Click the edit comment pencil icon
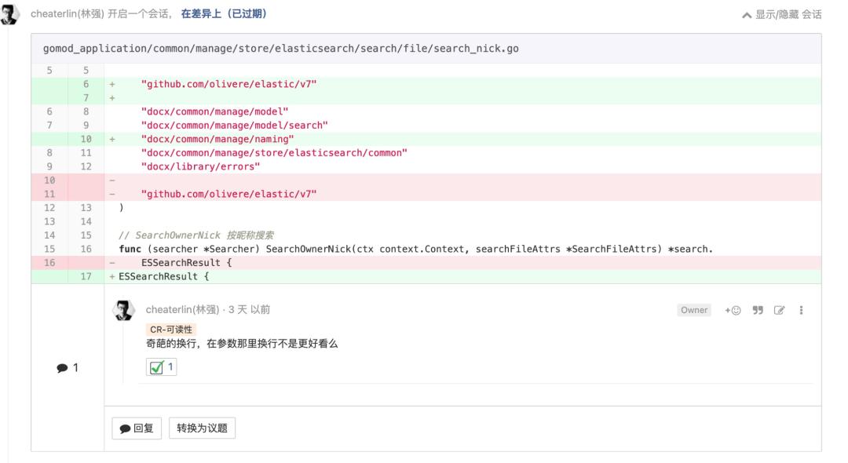This screenshot has width=848, height=463. (x=779, y=310)
